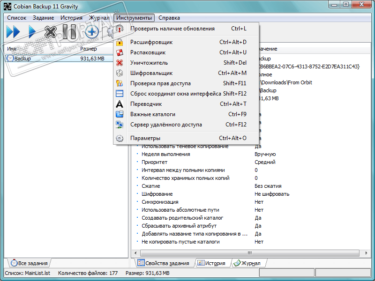Click the dice encryption-key icon
This screenshot has width=375, height=281.
click(120, 73)
